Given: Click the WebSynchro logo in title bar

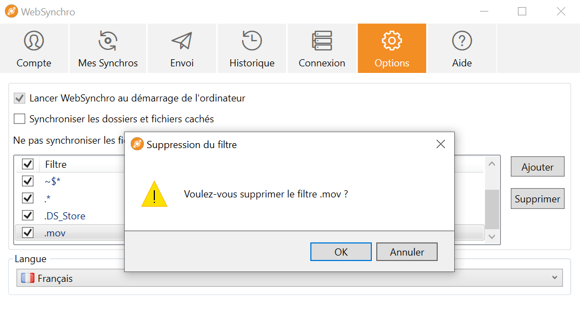Looking at the screenshot, I should tap(12, 12).
